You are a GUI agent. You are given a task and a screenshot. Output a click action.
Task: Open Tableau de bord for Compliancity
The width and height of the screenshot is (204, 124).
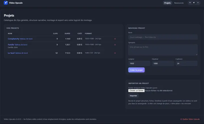[26, 39]
